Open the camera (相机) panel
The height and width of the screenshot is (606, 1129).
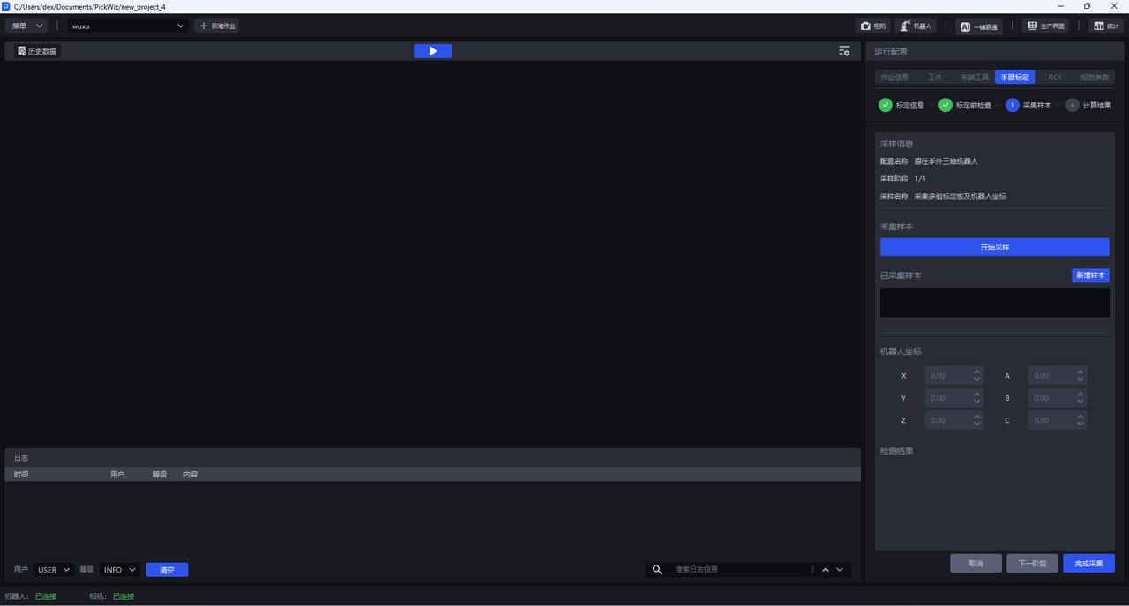click(x=872, y=26)
